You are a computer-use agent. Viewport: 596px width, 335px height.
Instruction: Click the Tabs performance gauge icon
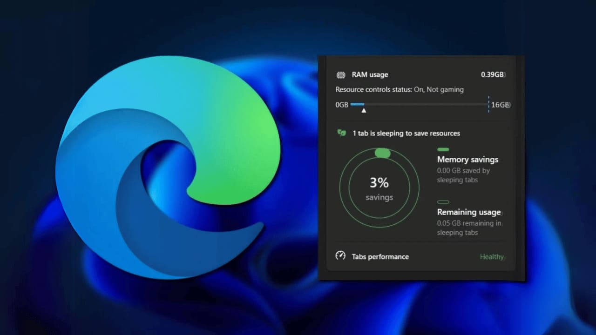pyautogui.click(x=340, y=256)
